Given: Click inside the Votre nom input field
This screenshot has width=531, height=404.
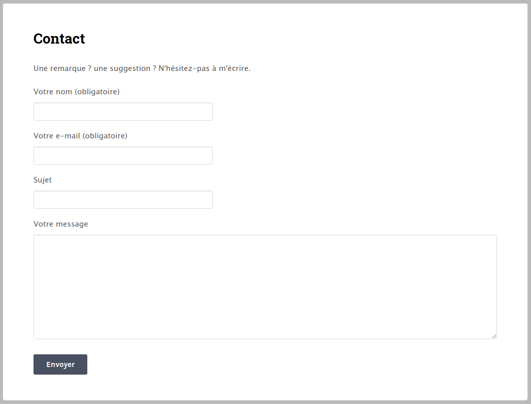Looking at the screenshot, I should 122,111.
